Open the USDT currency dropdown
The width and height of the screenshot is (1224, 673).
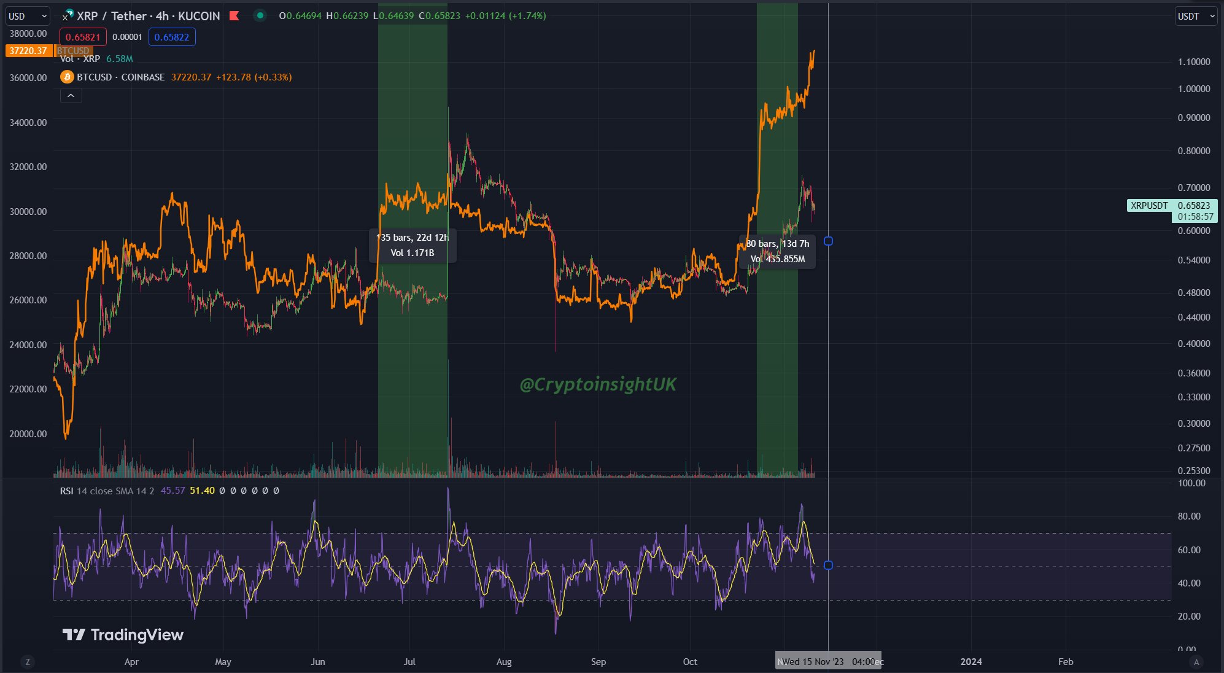[x=1195, y=16]
